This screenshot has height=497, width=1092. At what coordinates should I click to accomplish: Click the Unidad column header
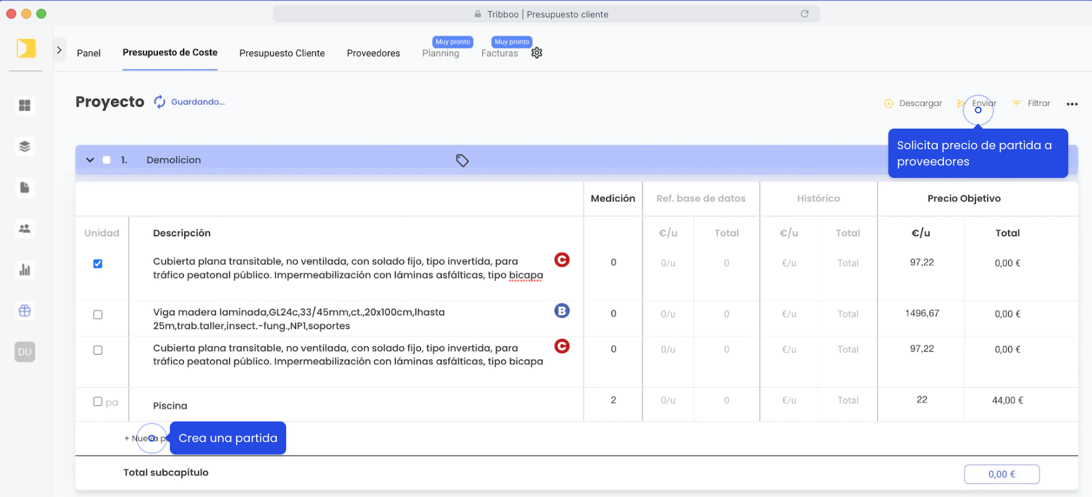point(102,233)
